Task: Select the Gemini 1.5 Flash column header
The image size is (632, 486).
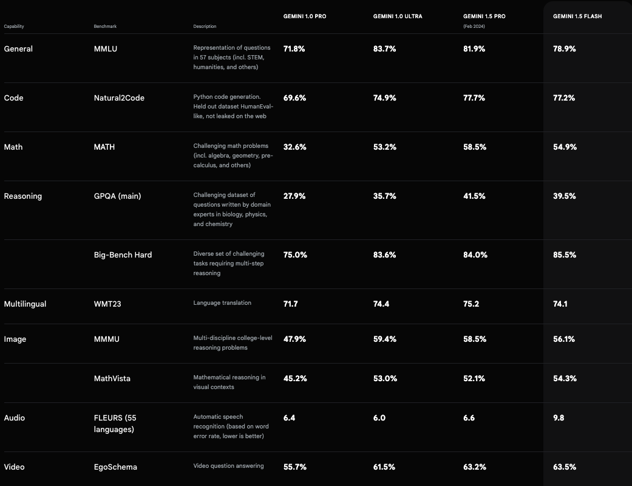Action: [577, 16]
